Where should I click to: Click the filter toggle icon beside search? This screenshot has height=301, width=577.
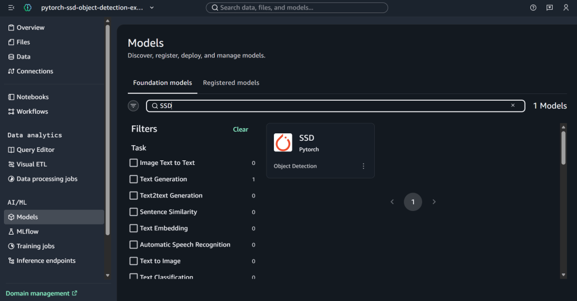click(x=134, y=106)
